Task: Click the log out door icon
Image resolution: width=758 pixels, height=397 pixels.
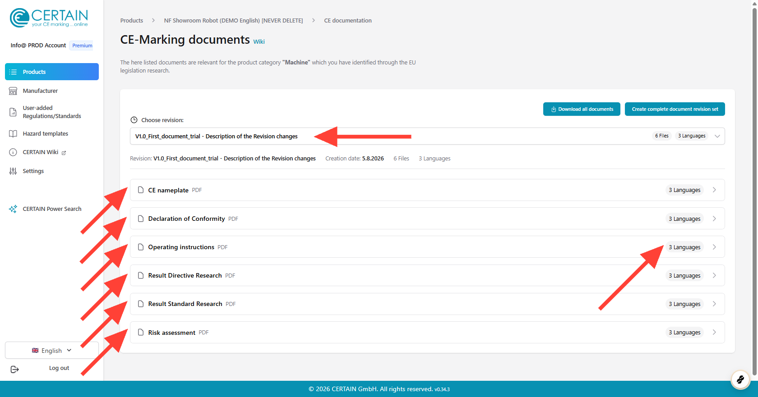Action: tap(14, 370)
